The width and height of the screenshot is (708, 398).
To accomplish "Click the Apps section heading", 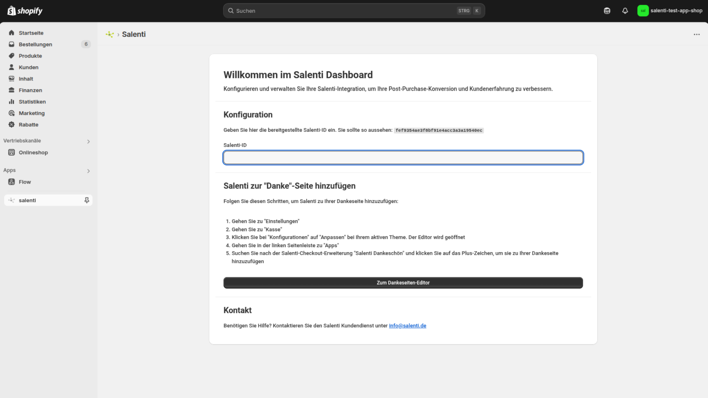I will coord(9,170).
